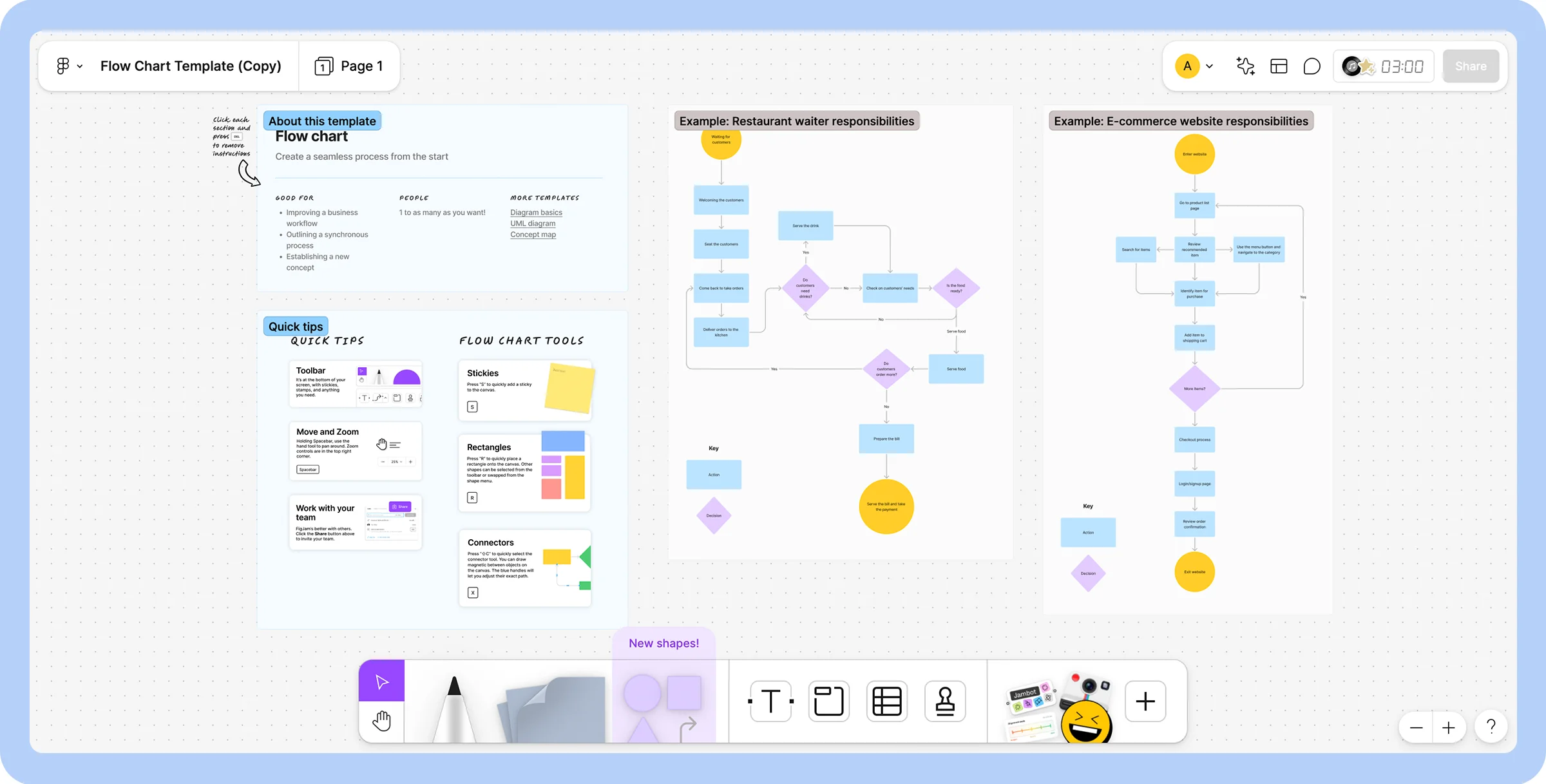
Task: Expand the Figma main menu chevron
Action: (x=80, y=66)
